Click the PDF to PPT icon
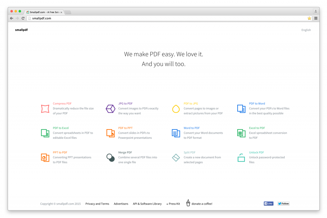327x218 pixels. (x=110, y=133)
